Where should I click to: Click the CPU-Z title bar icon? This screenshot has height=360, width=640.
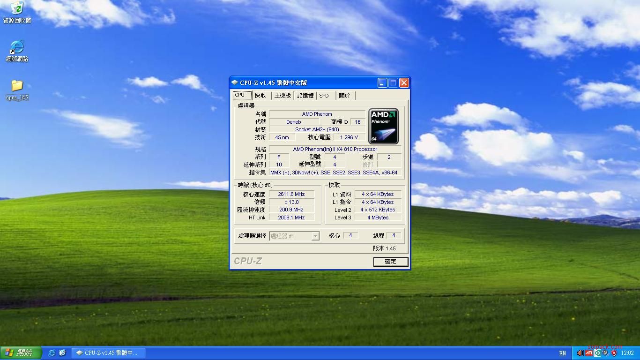point(235,83)
